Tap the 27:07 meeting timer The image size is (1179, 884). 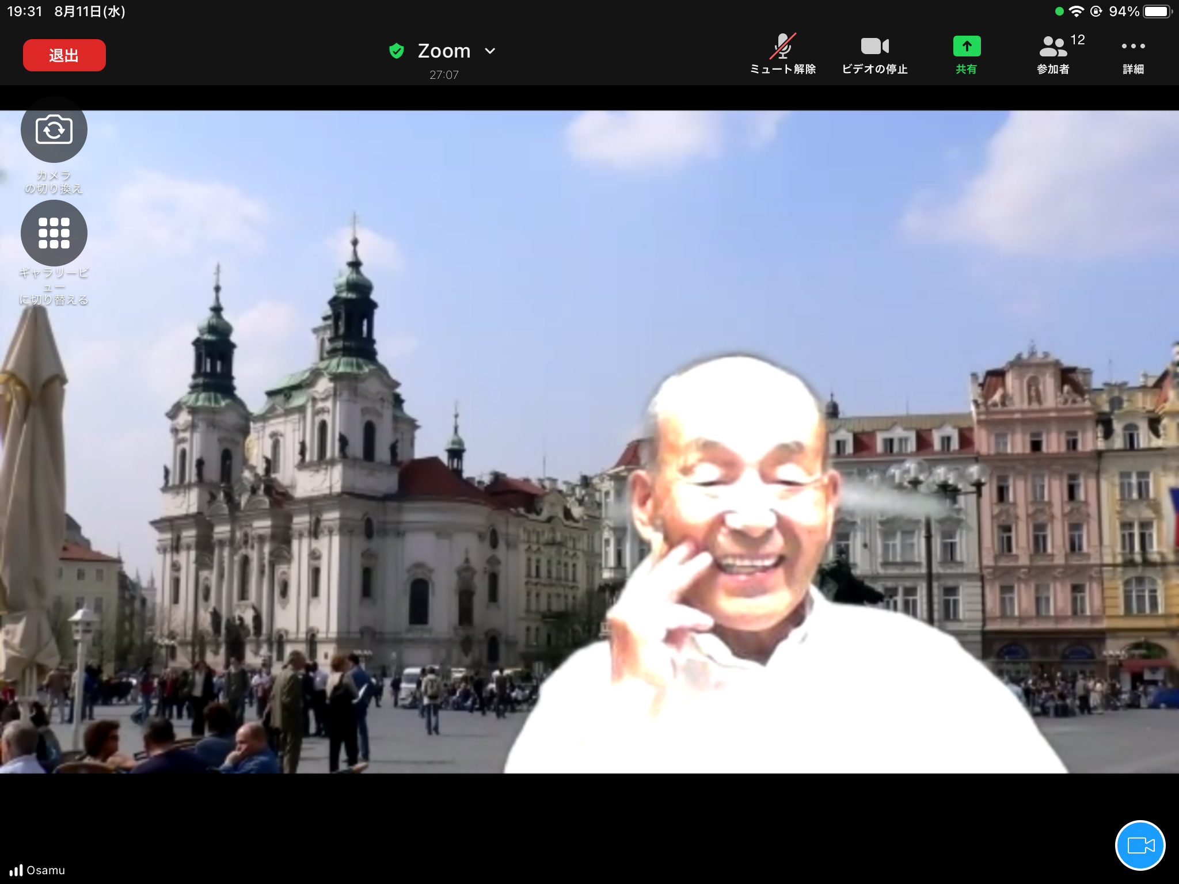point(444,75)
